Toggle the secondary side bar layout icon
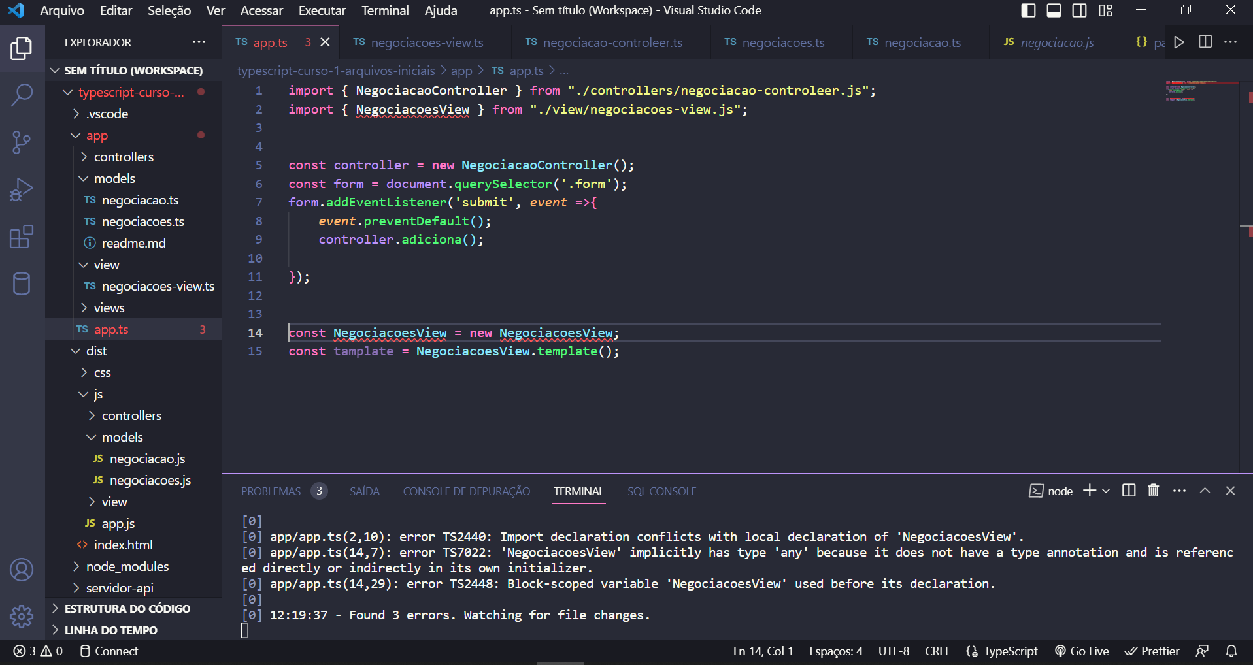Screen dimensions: 1253x665 (1080, 10)
